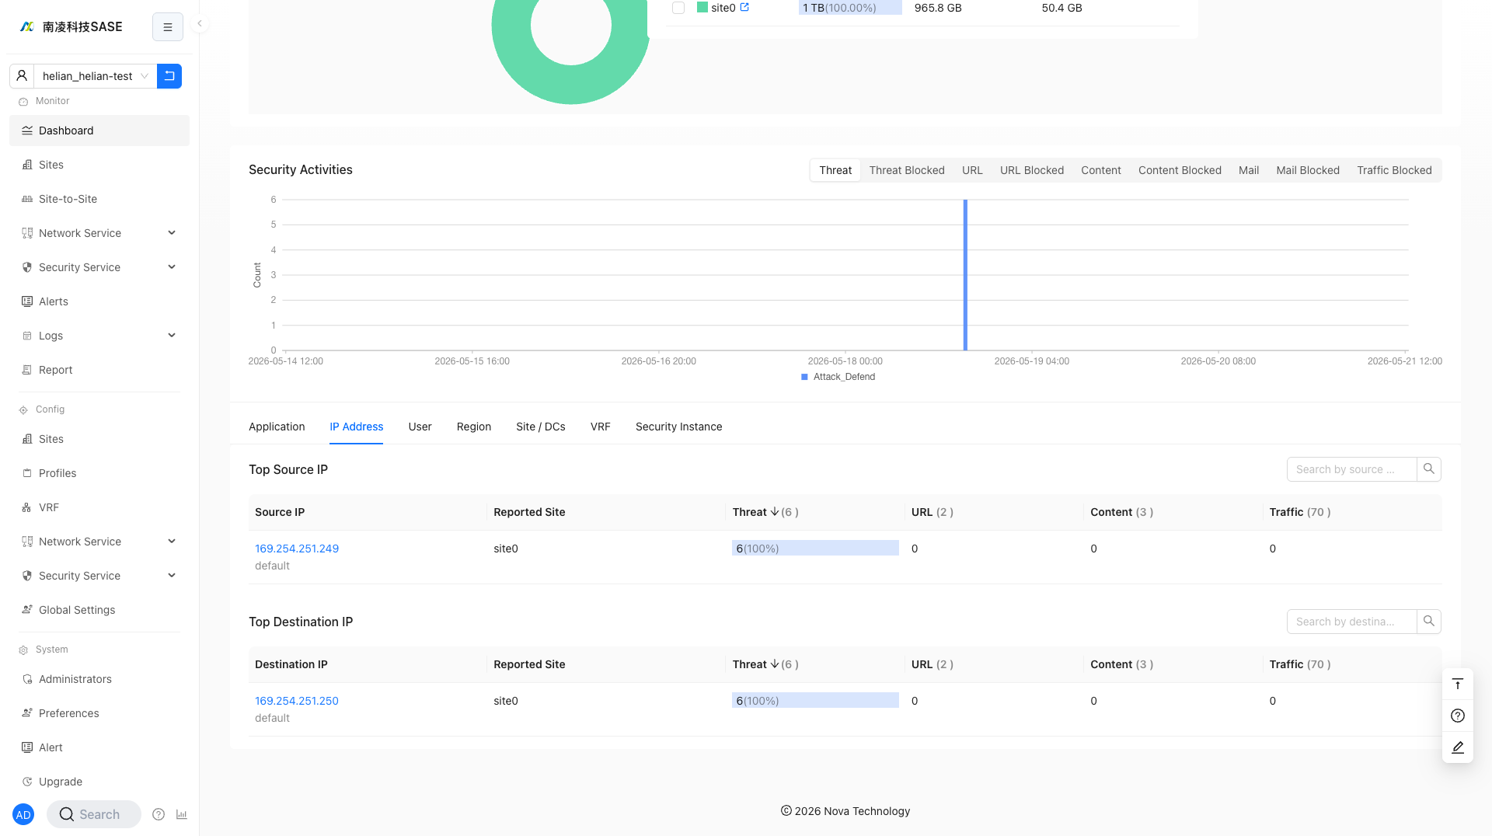Click the blue switch tenant icon button
The image size is (1492, 836).
169,76
